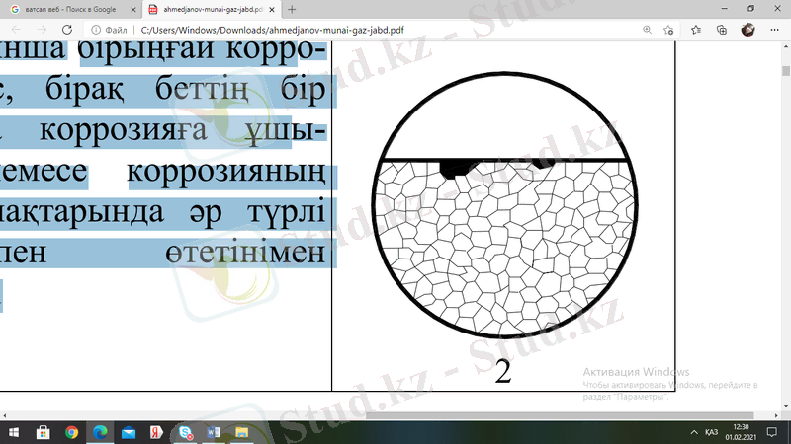The image size is (791, 444).
Task: Open Edge Settings and more menu
Action: [775, 30]
